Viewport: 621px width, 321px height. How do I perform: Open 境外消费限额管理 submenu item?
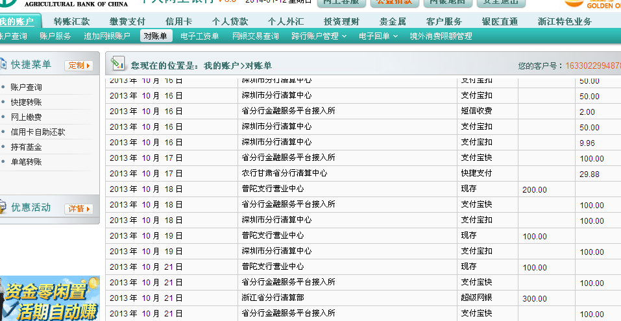[x=441, y=36]
